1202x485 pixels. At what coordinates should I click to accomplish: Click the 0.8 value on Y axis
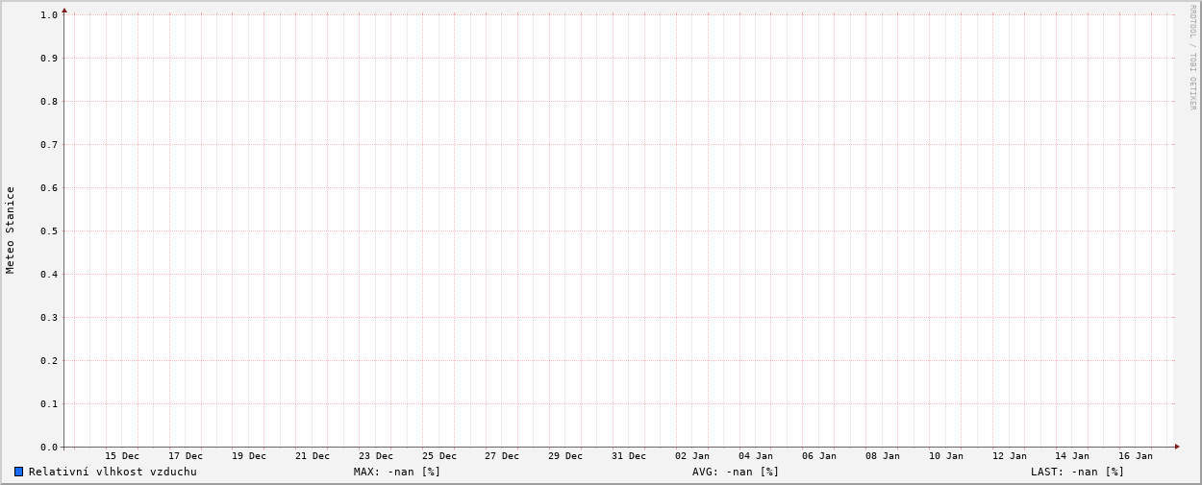coord(49,101)
